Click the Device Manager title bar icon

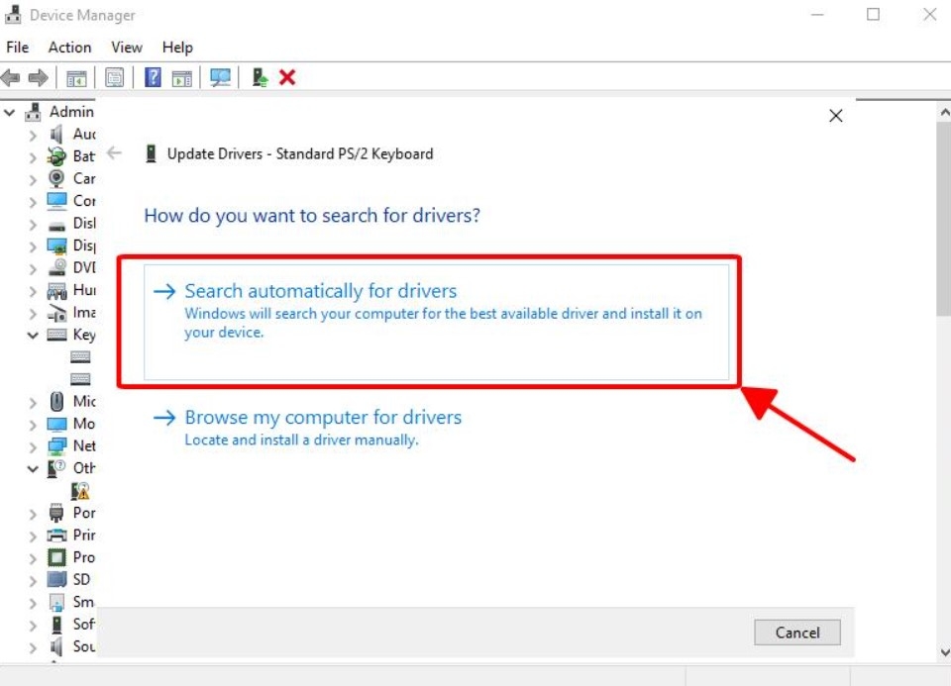click(x=12, y=14)
